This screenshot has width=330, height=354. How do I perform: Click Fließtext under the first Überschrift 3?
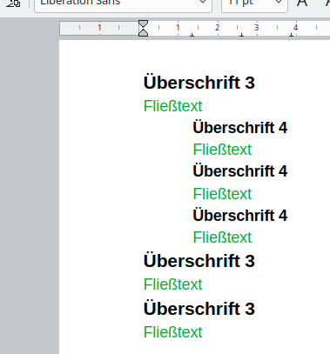[173, 106]
